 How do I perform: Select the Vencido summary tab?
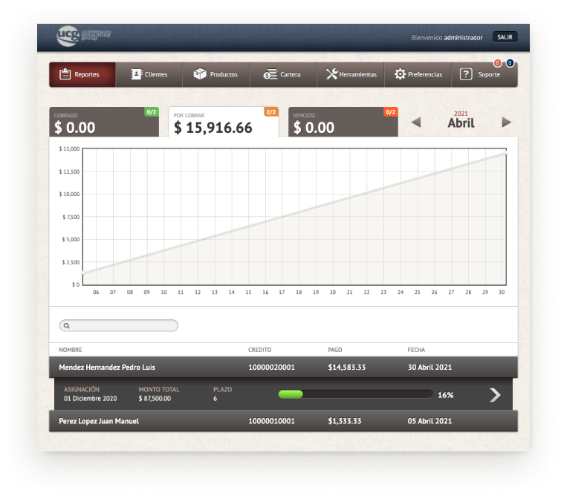(x=342, y=123)
